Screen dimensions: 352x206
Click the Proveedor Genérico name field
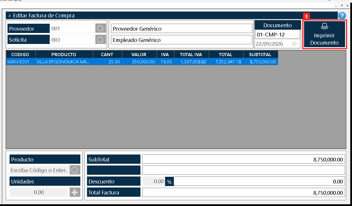(x=181, y=29)
